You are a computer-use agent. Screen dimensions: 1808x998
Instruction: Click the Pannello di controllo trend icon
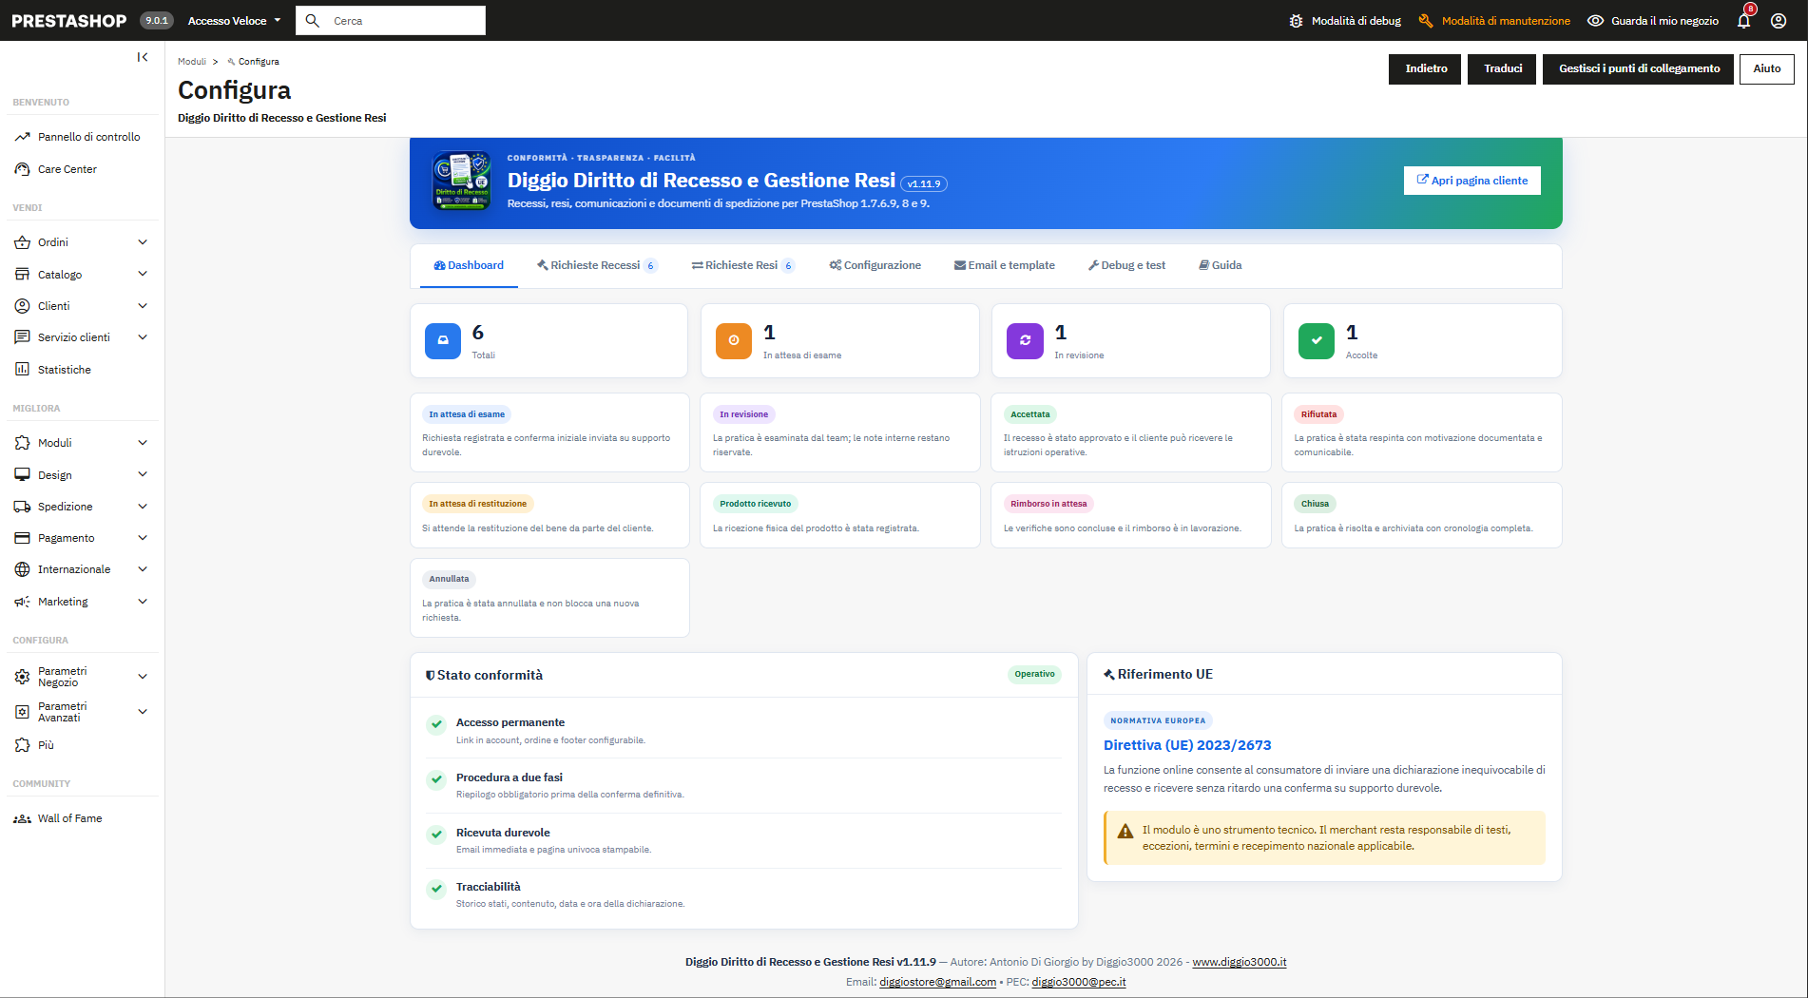click(x=22, y=137)
